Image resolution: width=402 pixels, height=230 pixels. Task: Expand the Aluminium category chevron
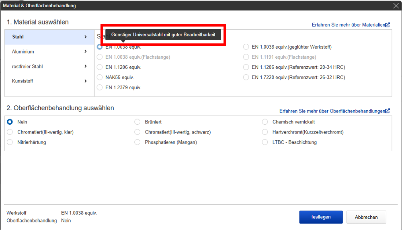pos(85,51)
